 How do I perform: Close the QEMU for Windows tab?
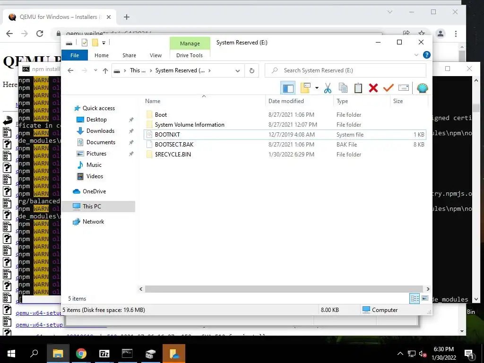[x=109, y=17]
